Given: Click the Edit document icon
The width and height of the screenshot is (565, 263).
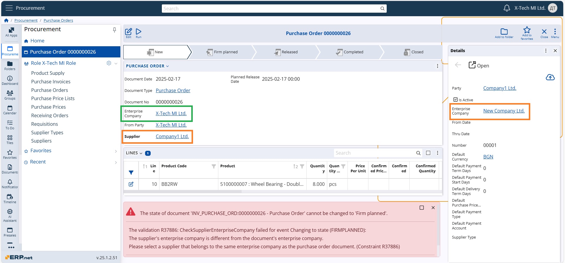Looking at the screenshot, I should click(x=129, y=33).
